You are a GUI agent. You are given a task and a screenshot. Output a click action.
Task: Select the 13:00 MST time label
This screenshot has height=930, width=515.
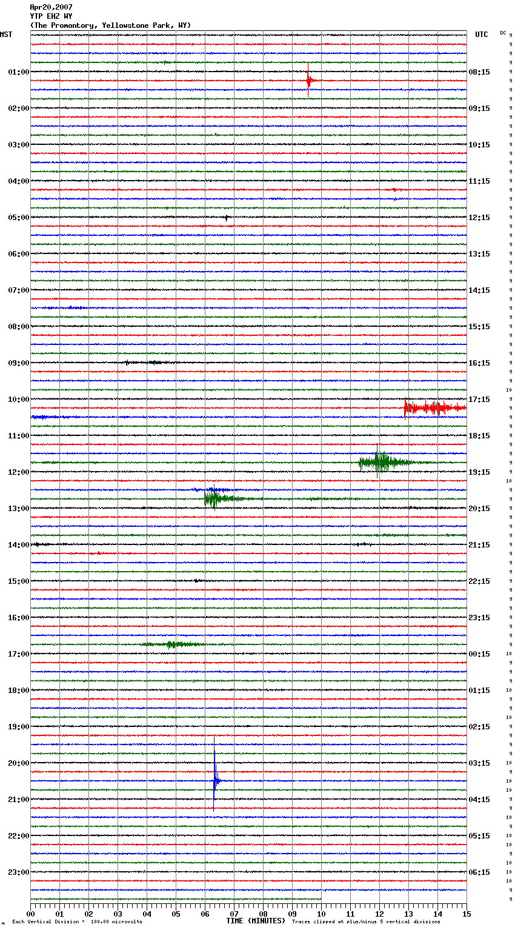pyautogui.click(x=19, y=509)
